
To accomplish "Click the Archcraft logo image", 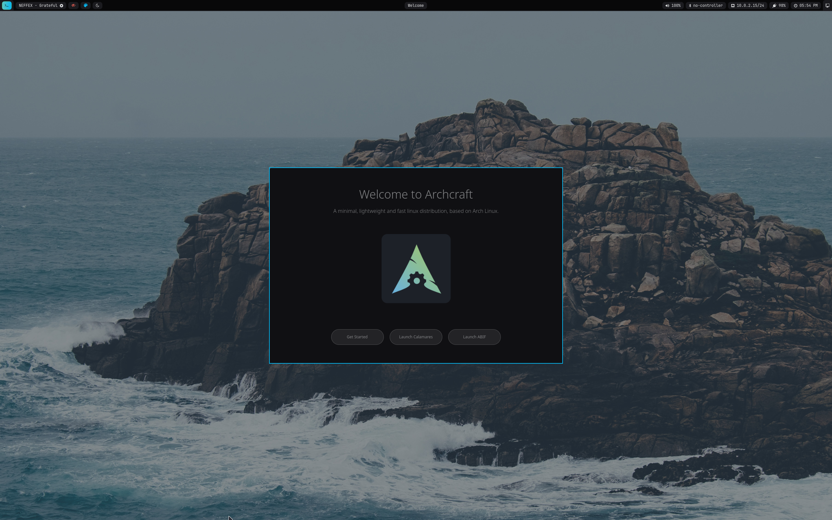I will coord(416,268).
